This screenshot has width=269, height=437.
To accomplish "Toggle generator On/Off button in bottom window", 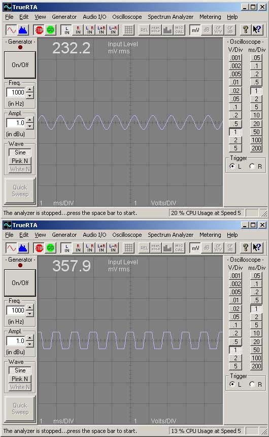I will coord(20,283).
